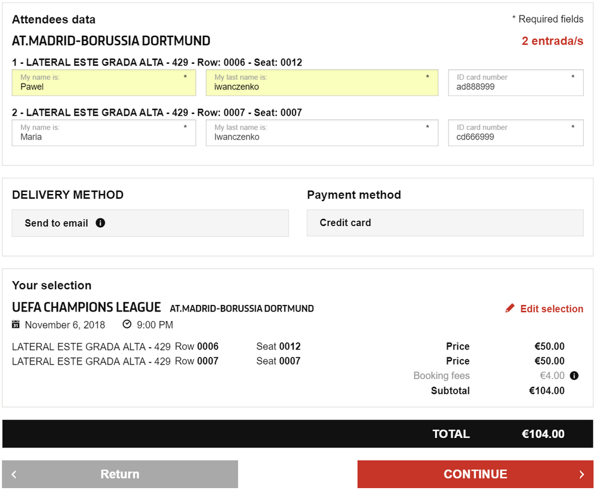
Task: Click the 'DELIVERY METHOD' heading
Action: (68, 195)
